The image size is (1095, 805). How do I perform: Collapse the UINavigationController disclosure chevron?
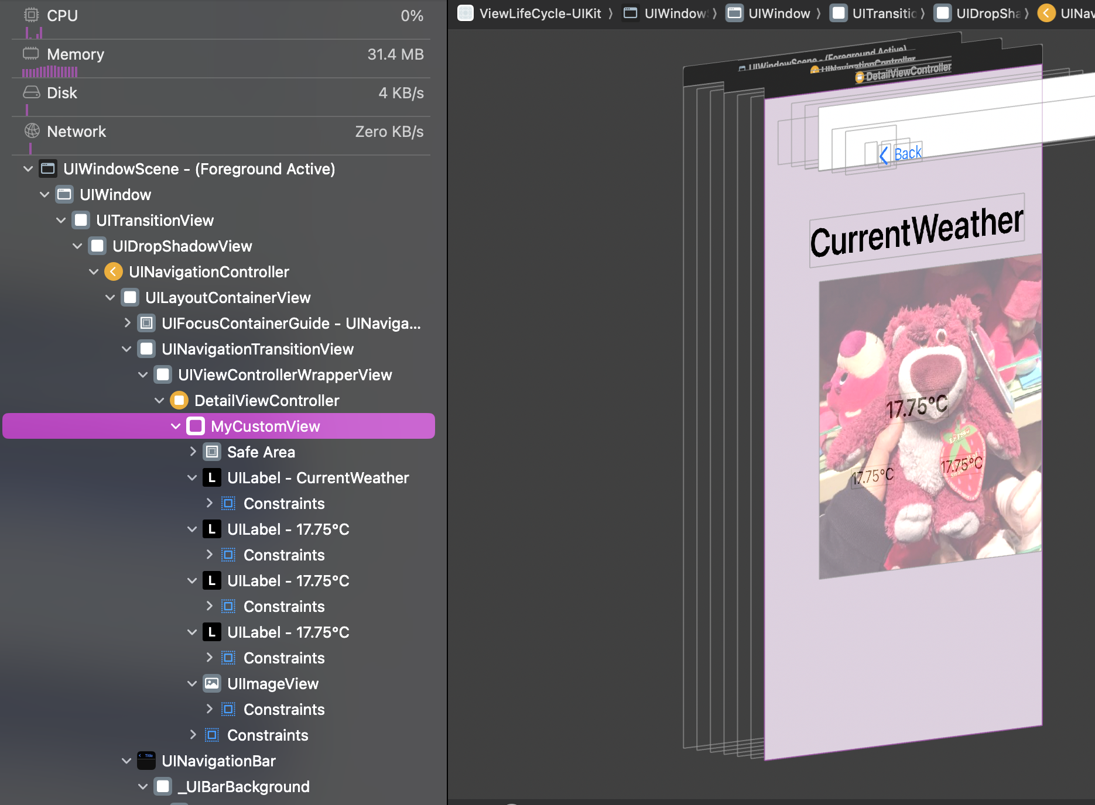click(x=94, y=272)
